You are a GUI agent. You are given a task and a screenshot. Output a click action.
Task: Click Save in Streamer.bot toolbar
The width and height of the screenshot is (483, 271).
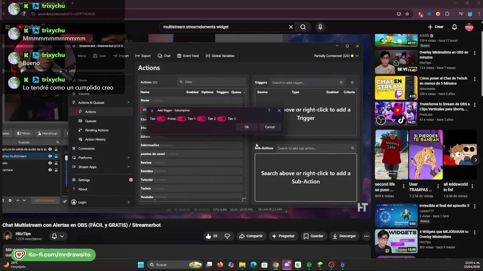coord(100,56)
